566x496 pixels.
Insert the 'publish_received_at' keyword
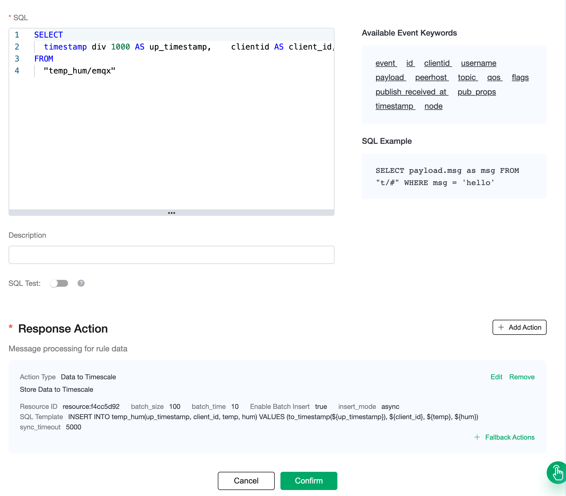411,92
